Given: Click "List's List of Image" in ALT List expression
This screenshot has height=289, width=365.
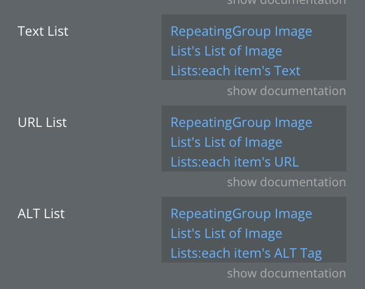Looking at the screenshot, I should pos(226,234).
